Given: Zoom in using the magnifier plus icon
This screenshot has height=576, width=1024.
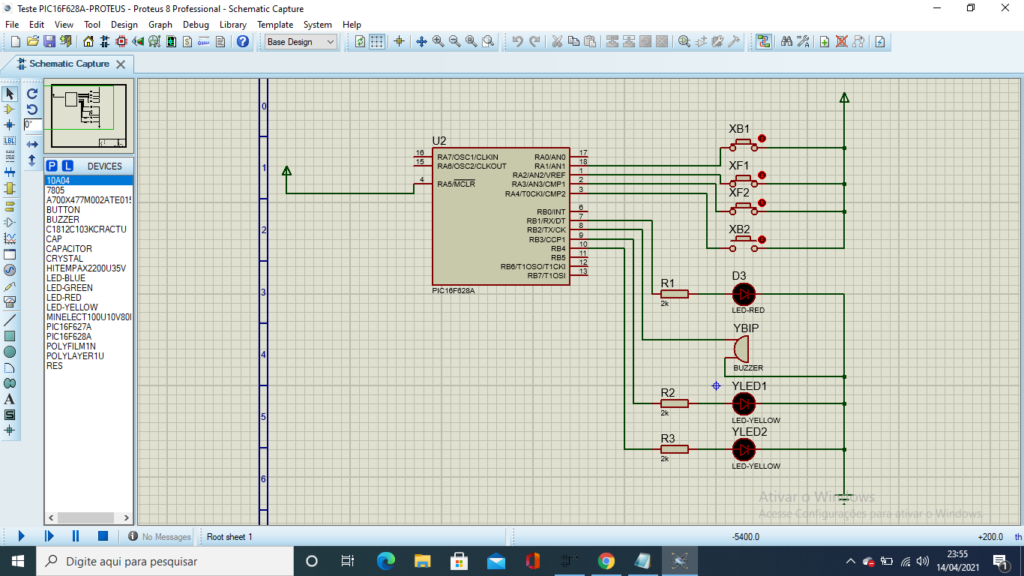Looking at the screenshot, I should [x=438, y=41].
